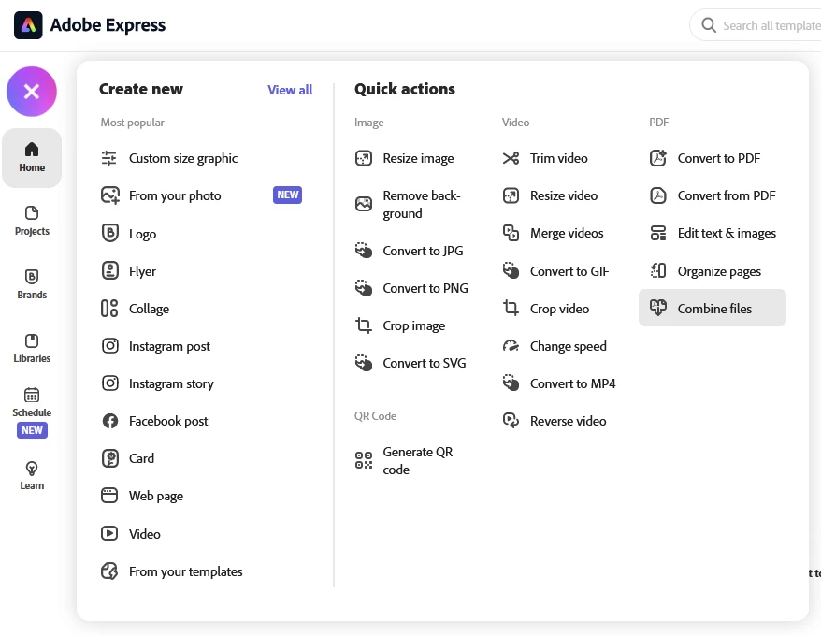The width and height of the screenshot is (821, 636).
Task: Select Remove background quick action
Action: click(x=421, y=204)
